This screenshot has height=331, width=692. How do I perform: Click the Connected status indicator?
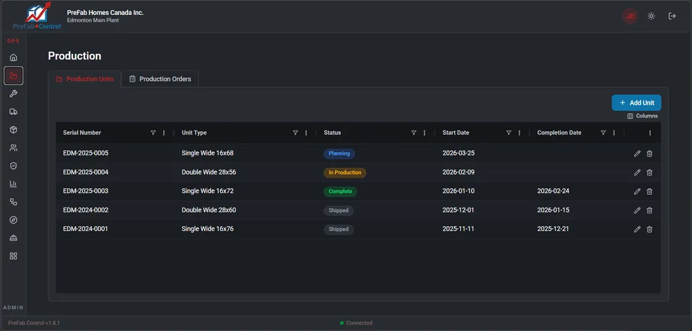(356, 323)
